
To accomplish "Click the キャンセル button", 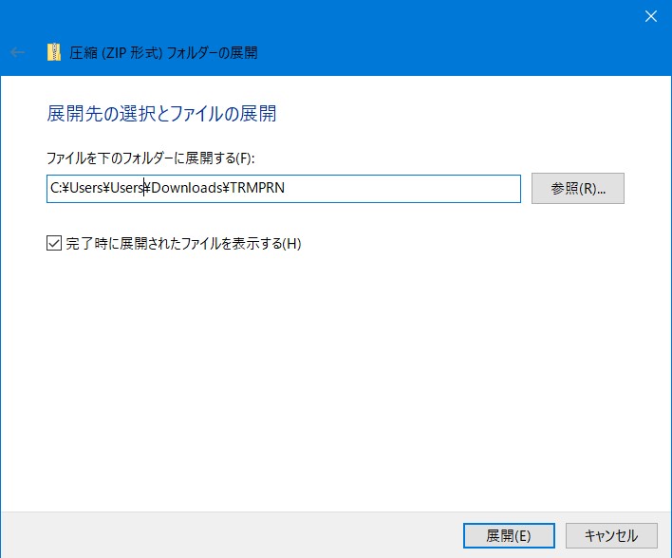I will 611,536.
